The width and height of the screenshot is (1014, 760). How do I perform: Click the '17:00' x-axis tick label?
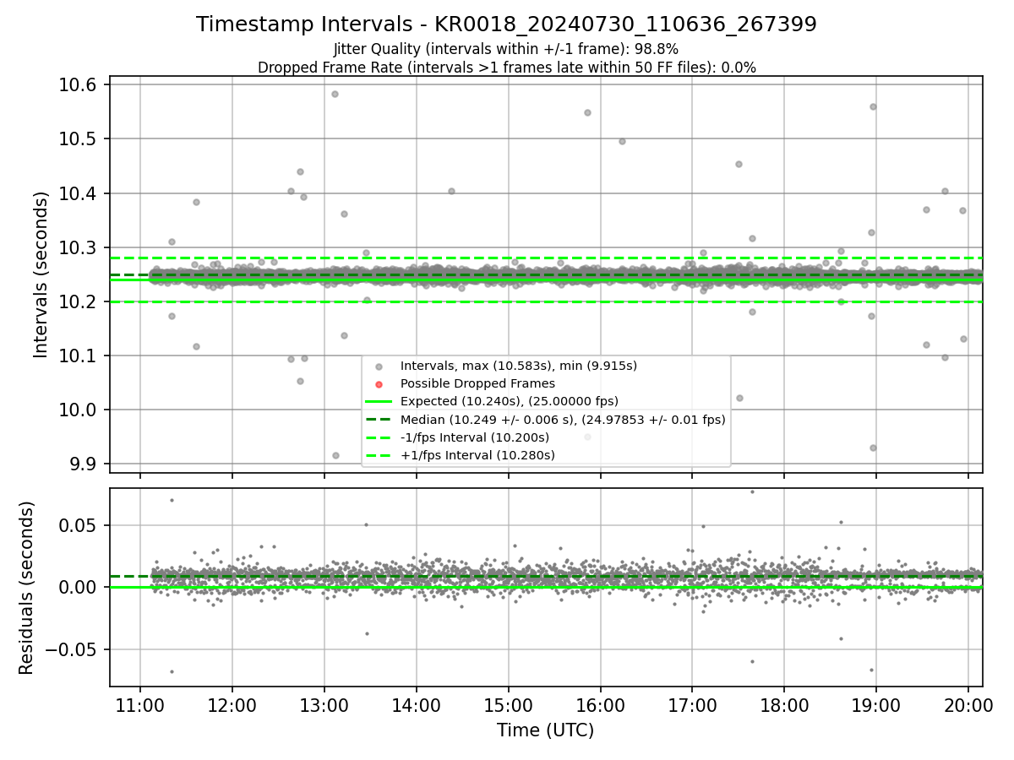[x=692, y=705]
